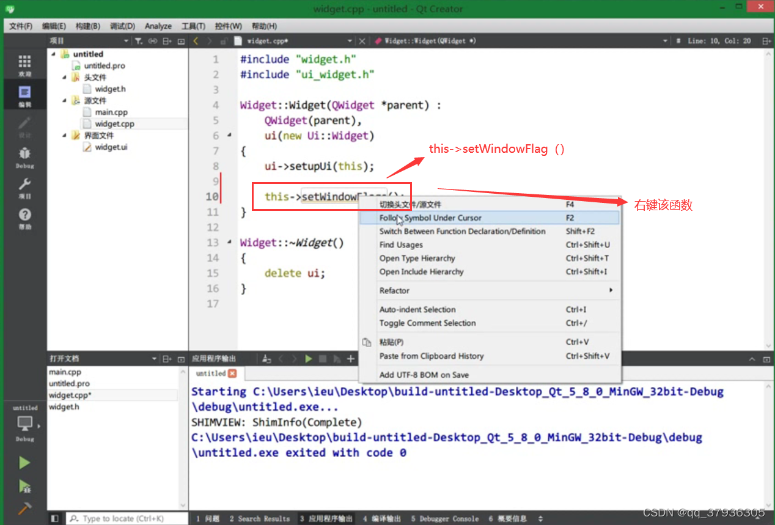Open the Welcome mode in sidebar
Image resolution: width=775 pixels, height=525 pixels.
pos(24,65)
